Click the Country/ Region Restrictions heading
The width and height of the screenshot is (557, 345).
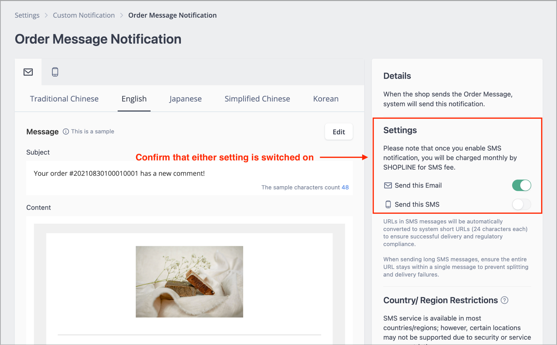(441, 300)
